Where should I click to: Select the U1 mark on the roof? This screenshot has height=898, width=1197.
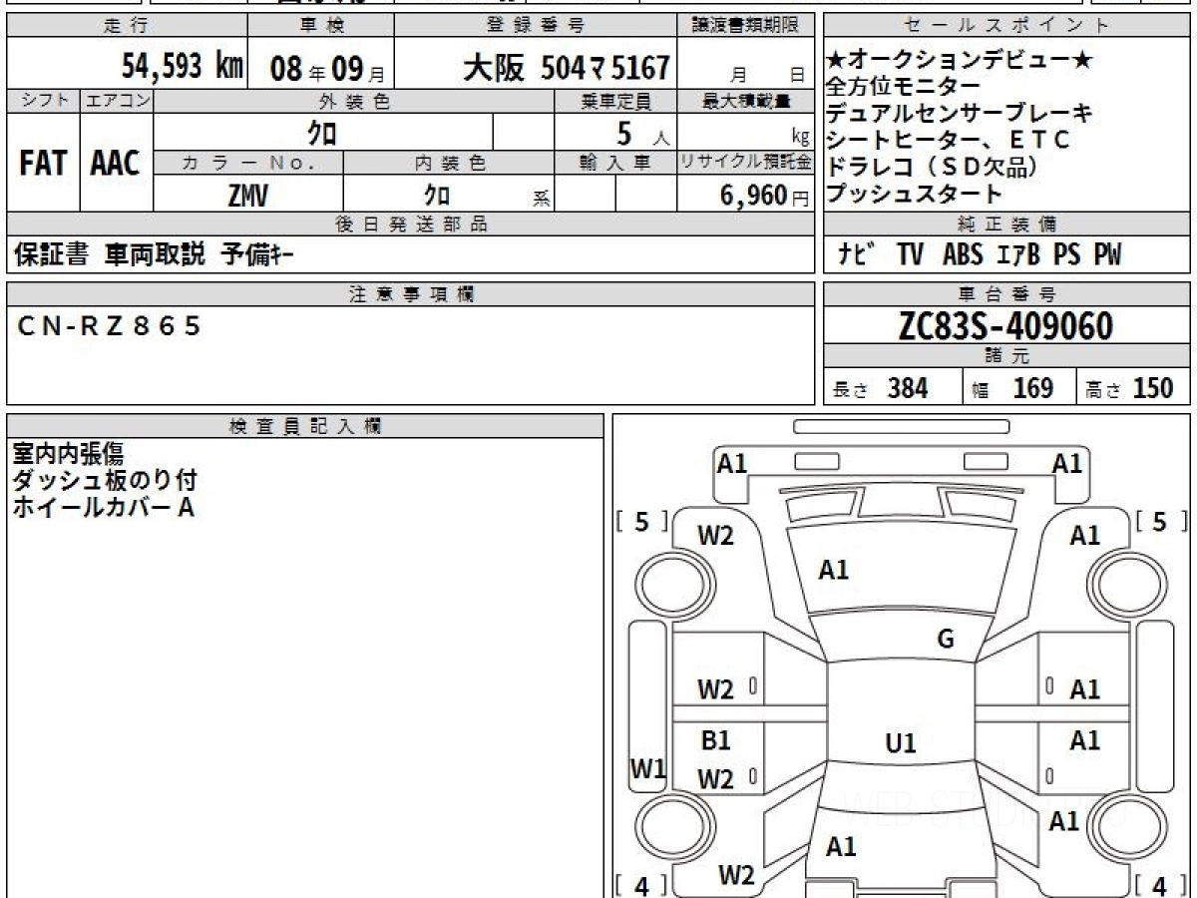click(901, 743)
